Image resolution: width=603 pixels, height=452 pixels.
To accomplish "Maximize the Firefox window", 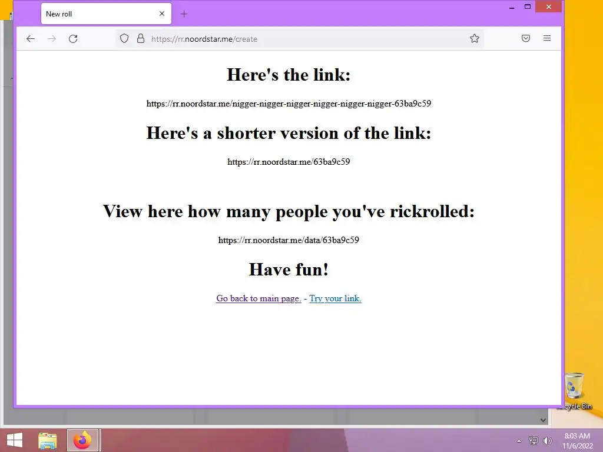I will coord(528,7).
